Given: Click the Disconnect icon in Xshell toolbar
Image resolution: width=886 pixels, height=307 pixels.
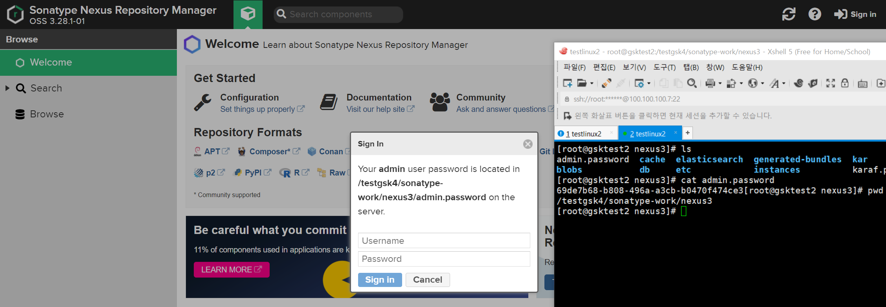Looking at the screenshot, I should click(621, 83).
